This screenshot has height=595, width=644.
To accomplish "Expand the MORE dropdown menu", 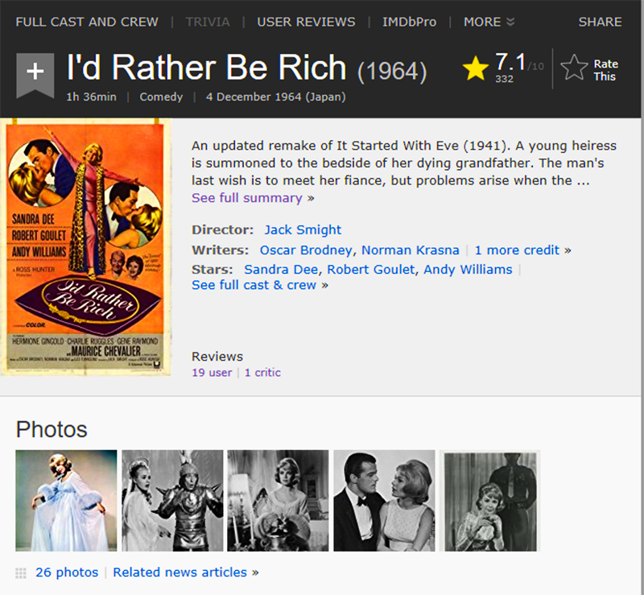I will tap(489, 22).
